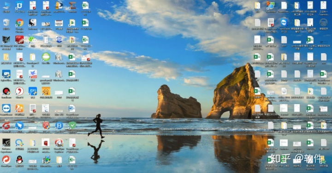Screen dimensions: 332x173
Task: Launch the Radmin shortcut at top right
Action: [270, 6]
